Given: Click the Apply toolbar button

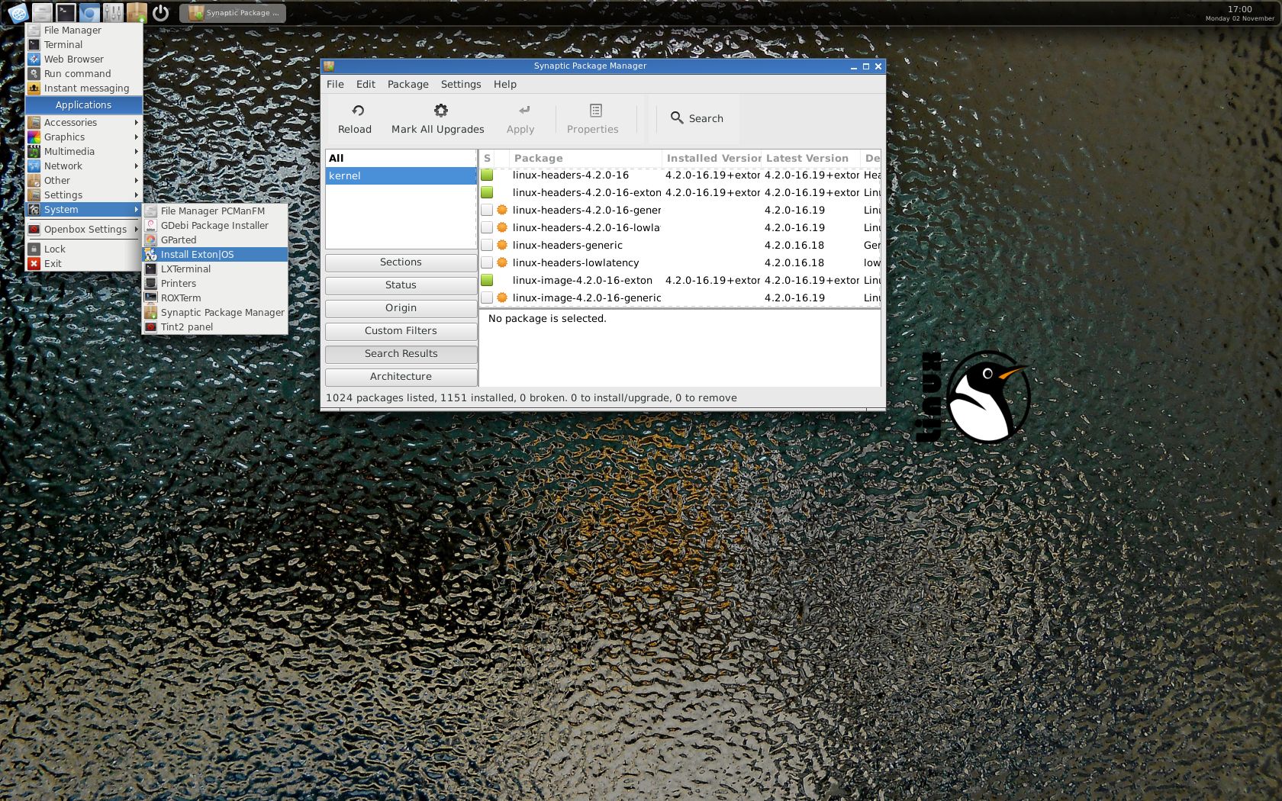Looking at the screenshot, I should click(520, 119).
